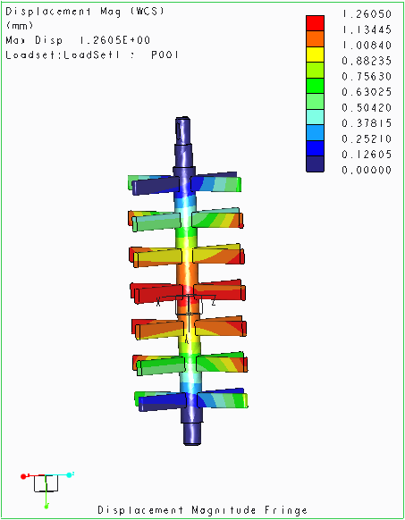Click the legend value 0.50420
405x520 pixels.
[367, 108]
